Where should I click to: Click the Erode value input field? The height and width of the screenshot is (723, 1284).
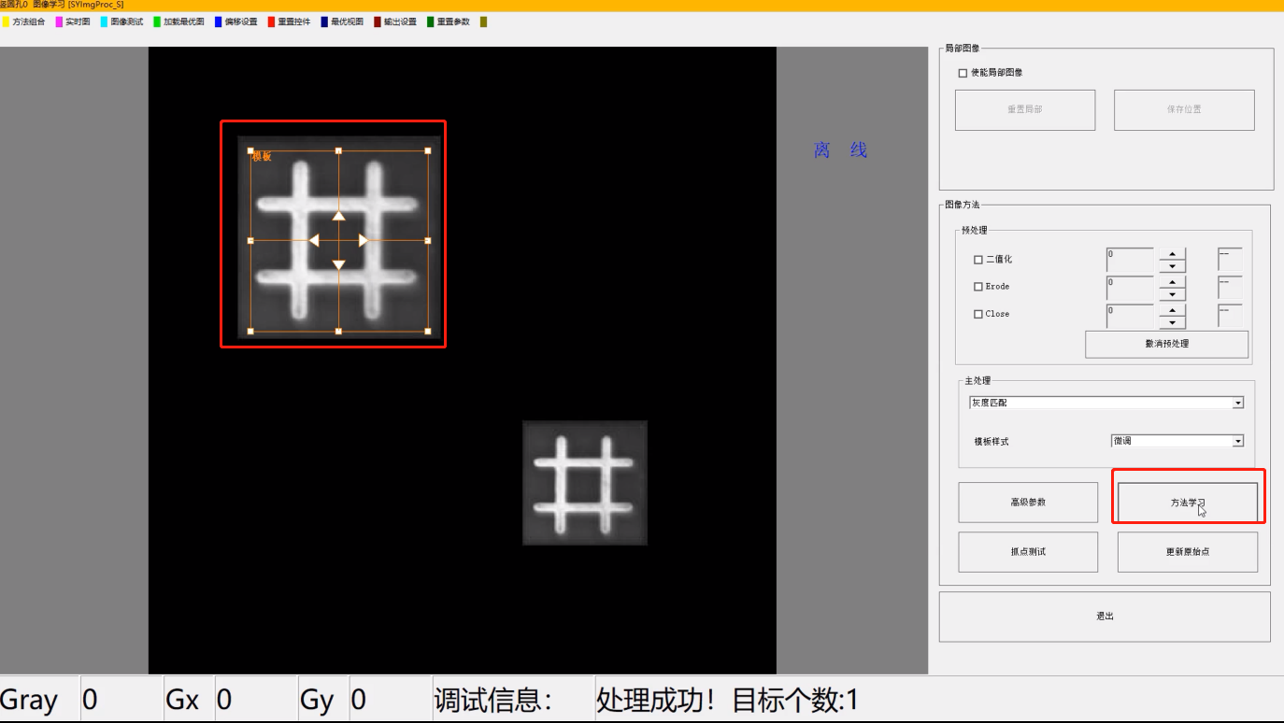(1130, 287)
